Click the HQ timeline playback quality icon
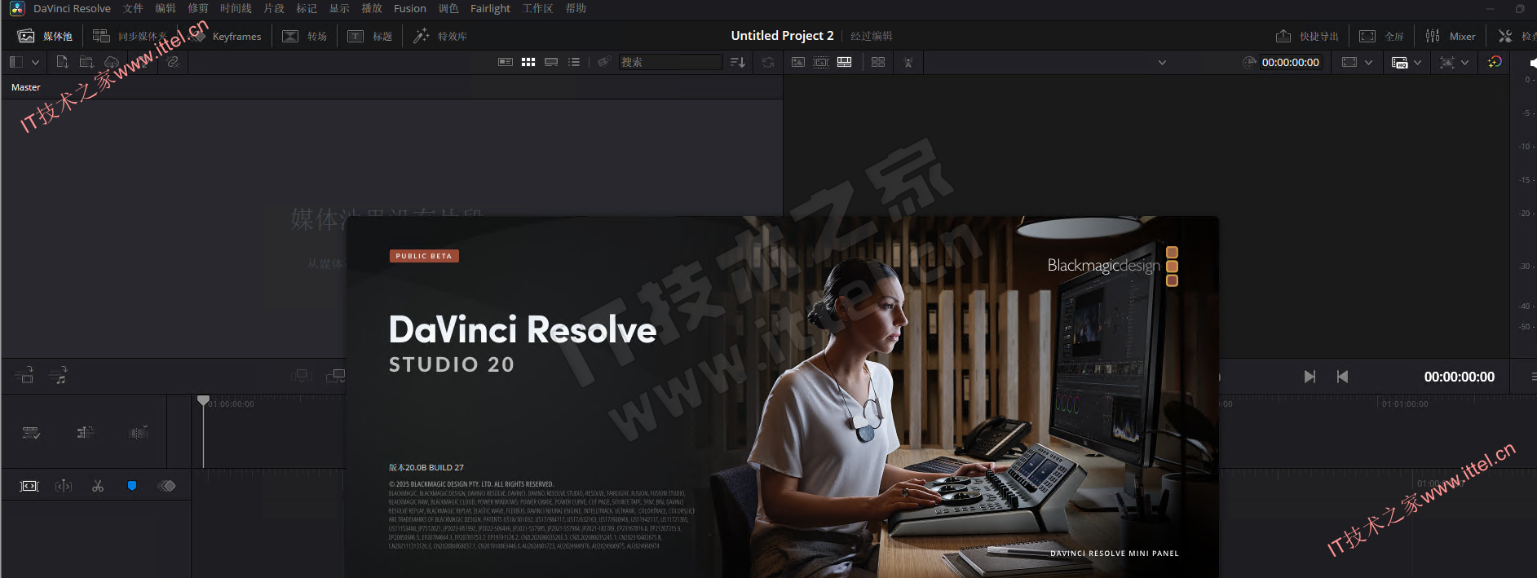 (1399, 62)
